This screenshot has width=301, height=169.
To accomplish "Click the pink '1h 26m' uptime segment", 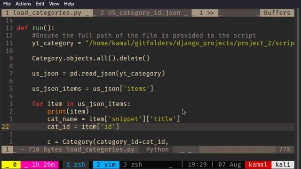I will 40,165.
